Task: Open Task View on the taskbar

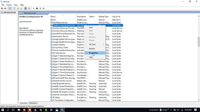Action: coord(13,110)
